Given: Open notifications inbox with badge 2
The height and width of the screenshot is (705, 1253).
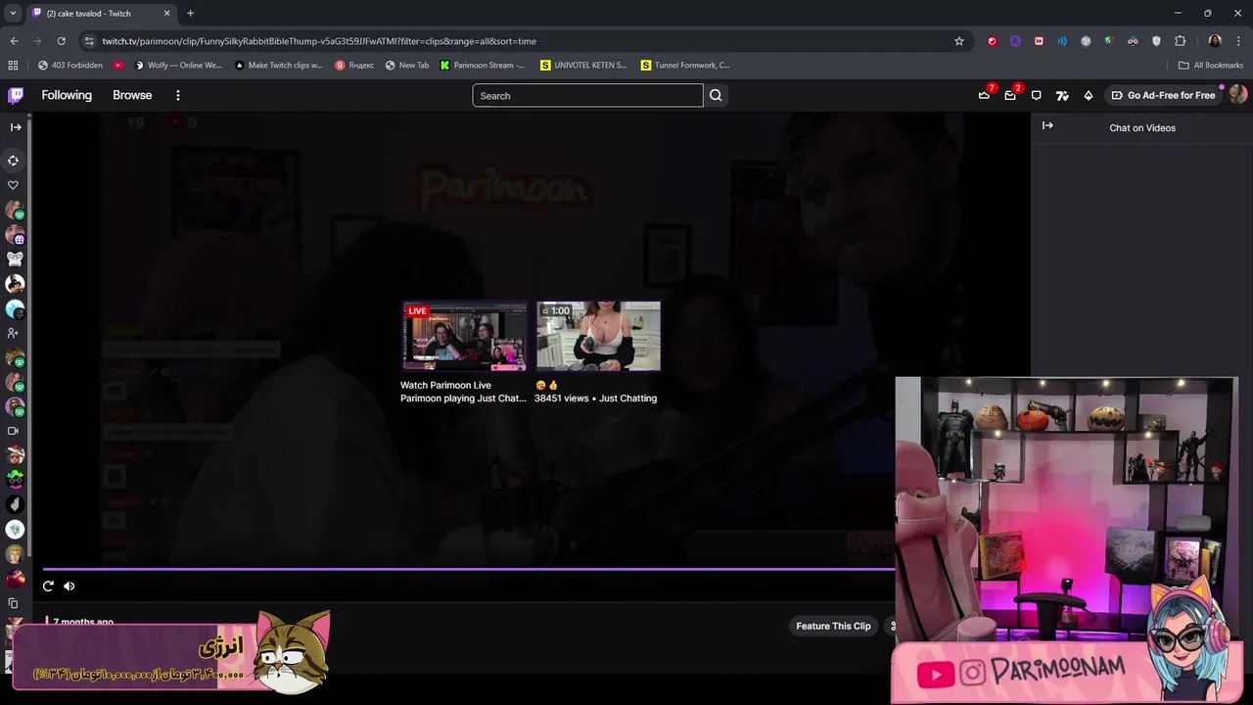Looking at the screenshot, I should click(1010, 95).
